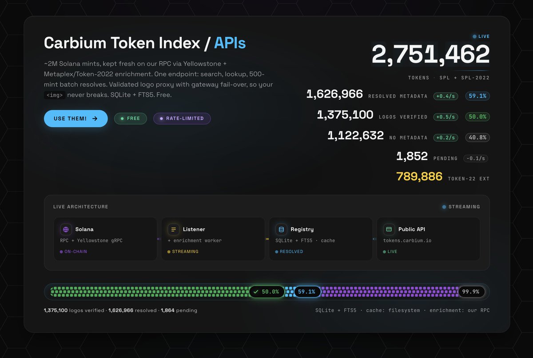
Task: Click the USE THEM! button
Action: point(76,119)
